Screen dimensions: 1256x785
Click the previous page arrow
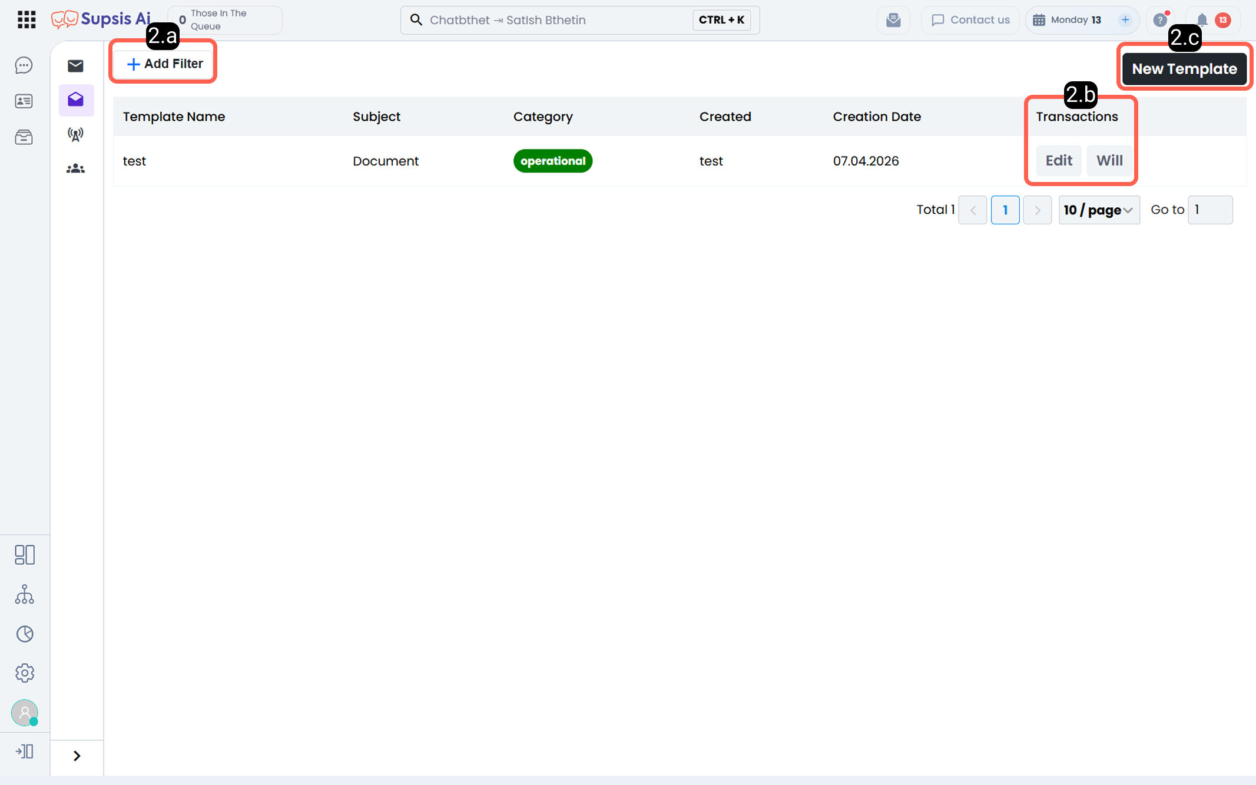[x=973, y=210]
